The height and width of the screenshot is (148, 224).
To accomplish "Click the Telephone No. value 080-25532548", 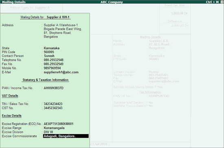I will pyautogui.click(x=53, y=60).
